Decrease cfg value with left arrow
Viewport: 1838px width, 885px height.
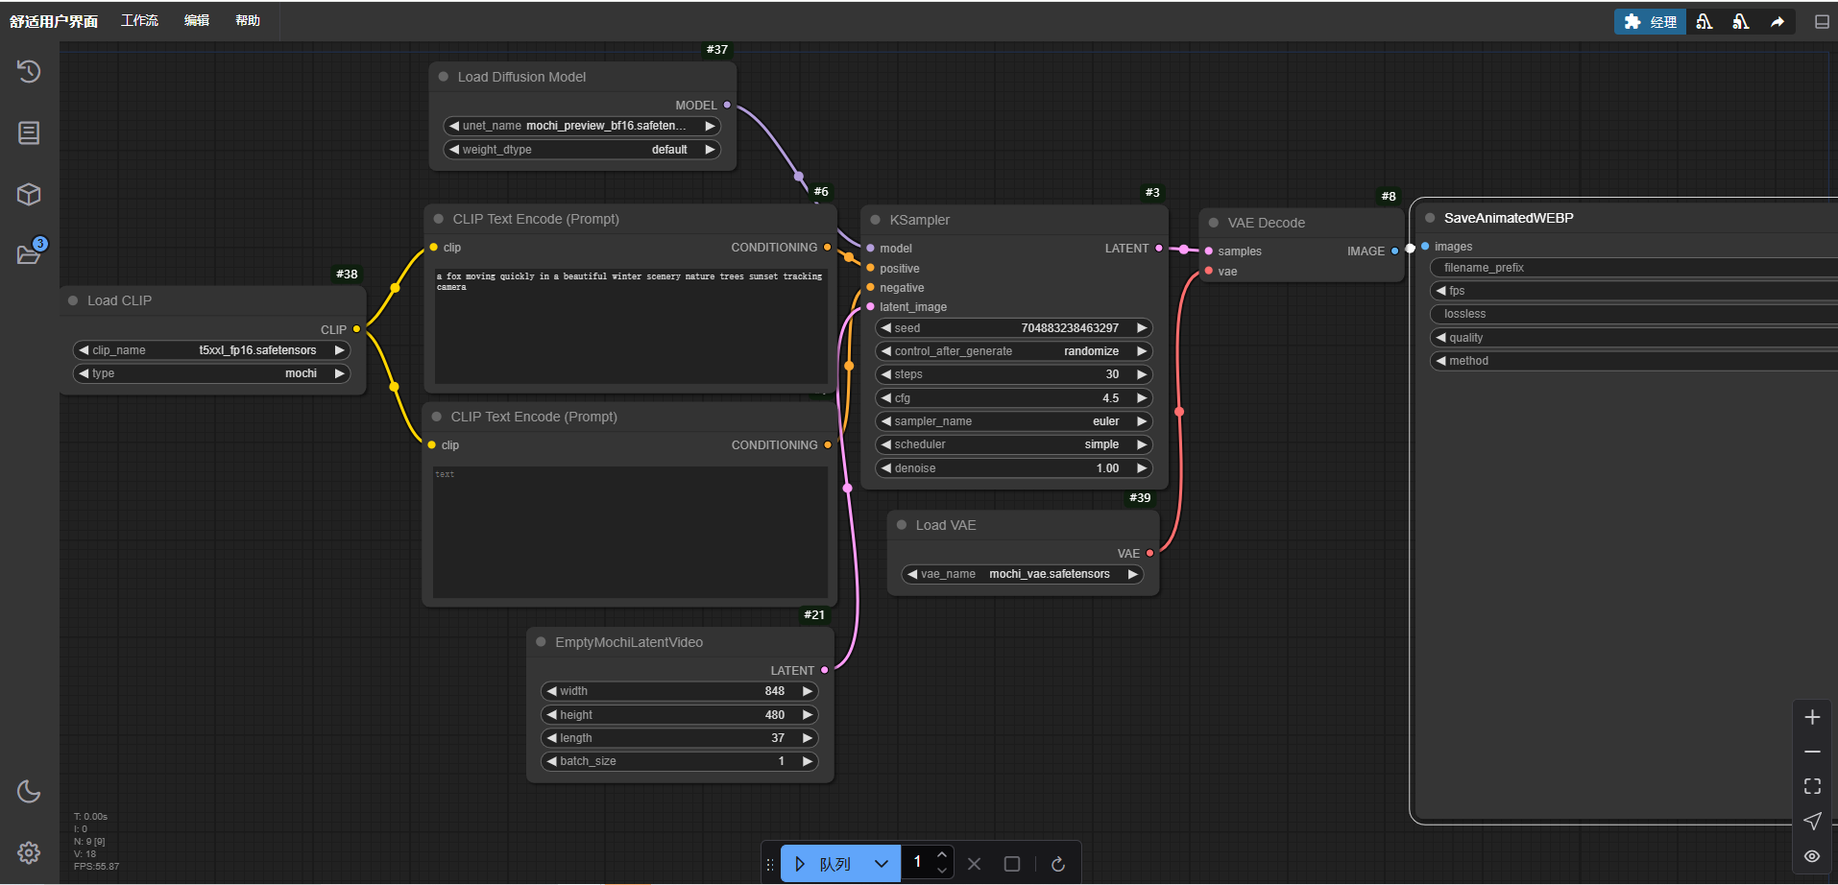point(885,398)
